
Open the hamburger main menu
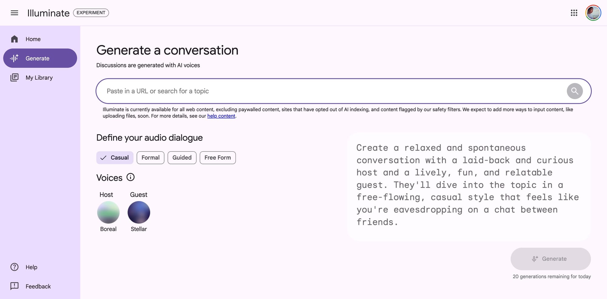(x=14, y=13)
